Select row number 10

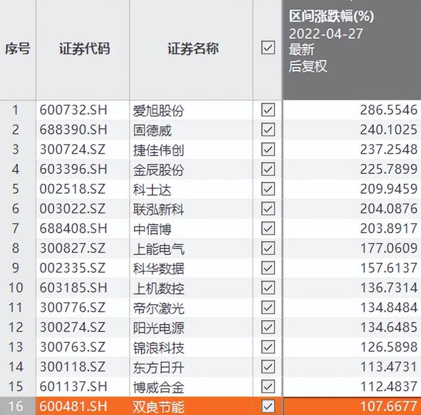tap(16, 288)
